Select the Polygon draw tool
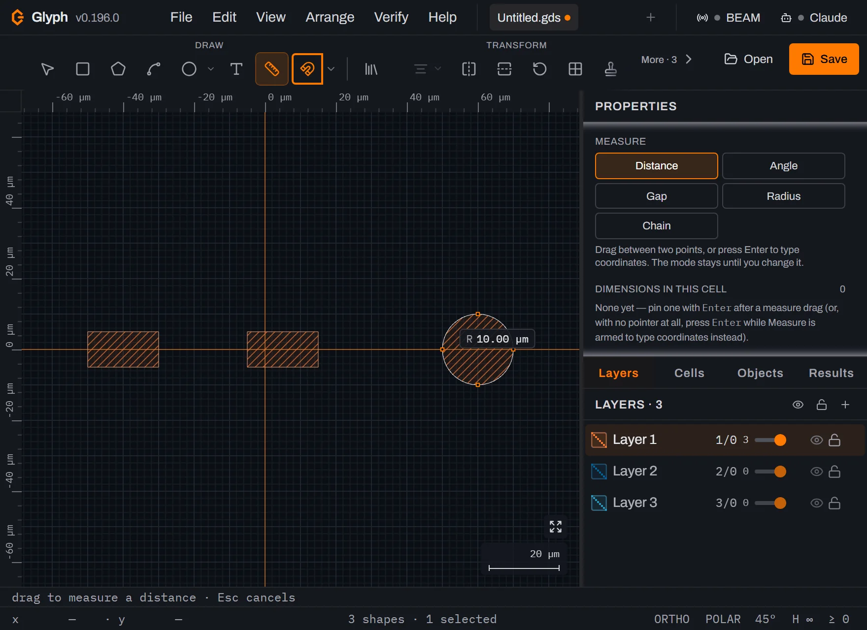The width and height of the screenshot is (867, 630). (x=118, y=69)
